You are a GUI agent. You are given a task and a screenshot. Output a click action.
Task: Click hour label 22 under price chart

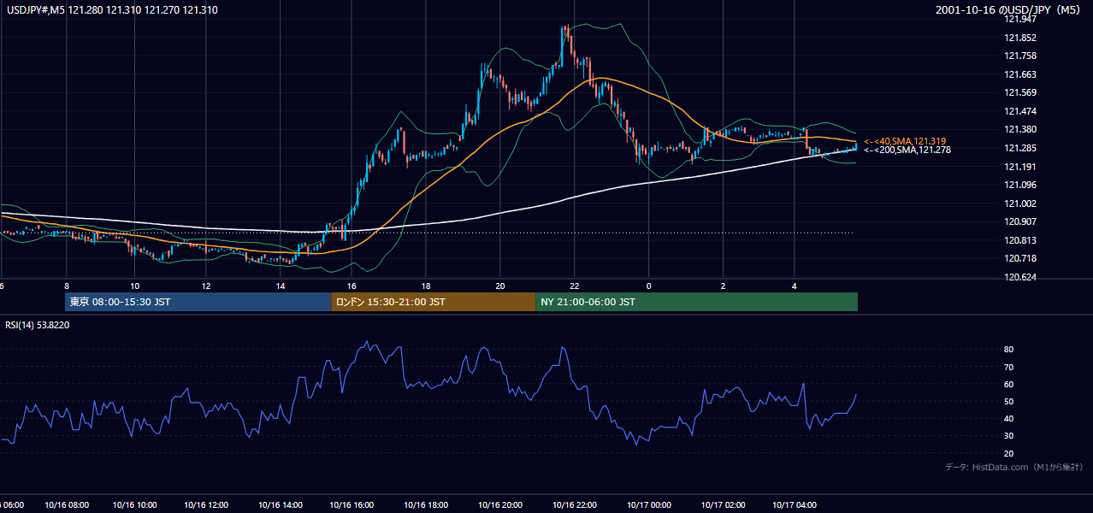point(575,286)
